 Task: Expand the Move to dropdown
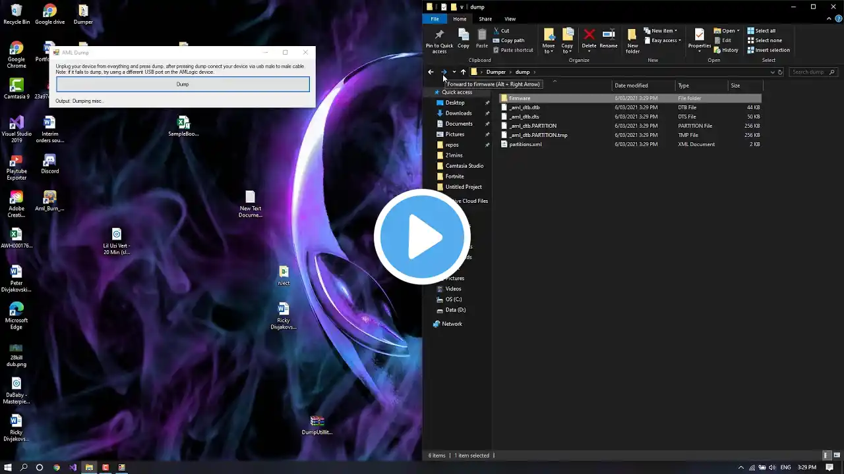point(549,39)
